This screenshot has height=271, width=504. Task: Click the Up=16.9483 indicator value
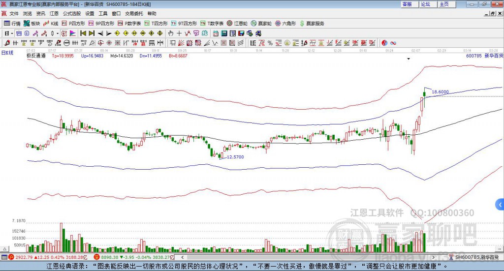92,56
